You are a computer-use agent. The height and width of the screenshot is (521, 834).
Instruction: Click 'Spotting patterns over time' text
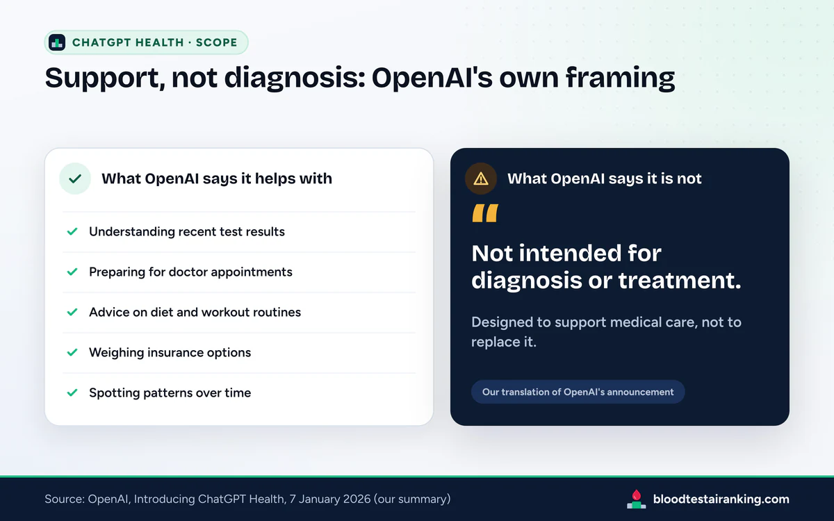(170, 392)
